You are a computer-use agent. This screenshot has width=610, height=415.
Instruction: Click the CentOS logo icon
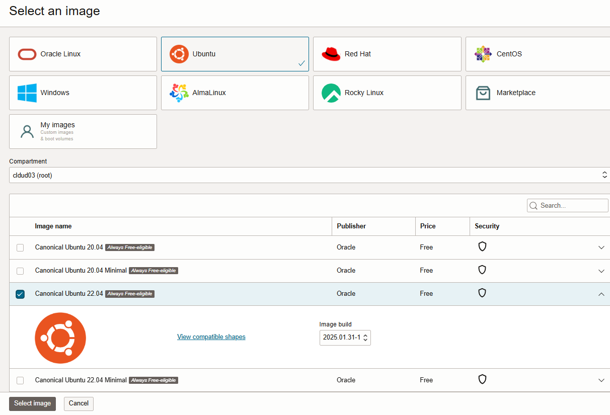483,54
